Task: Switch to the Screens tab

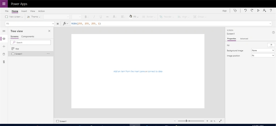Action: point(15,36)
